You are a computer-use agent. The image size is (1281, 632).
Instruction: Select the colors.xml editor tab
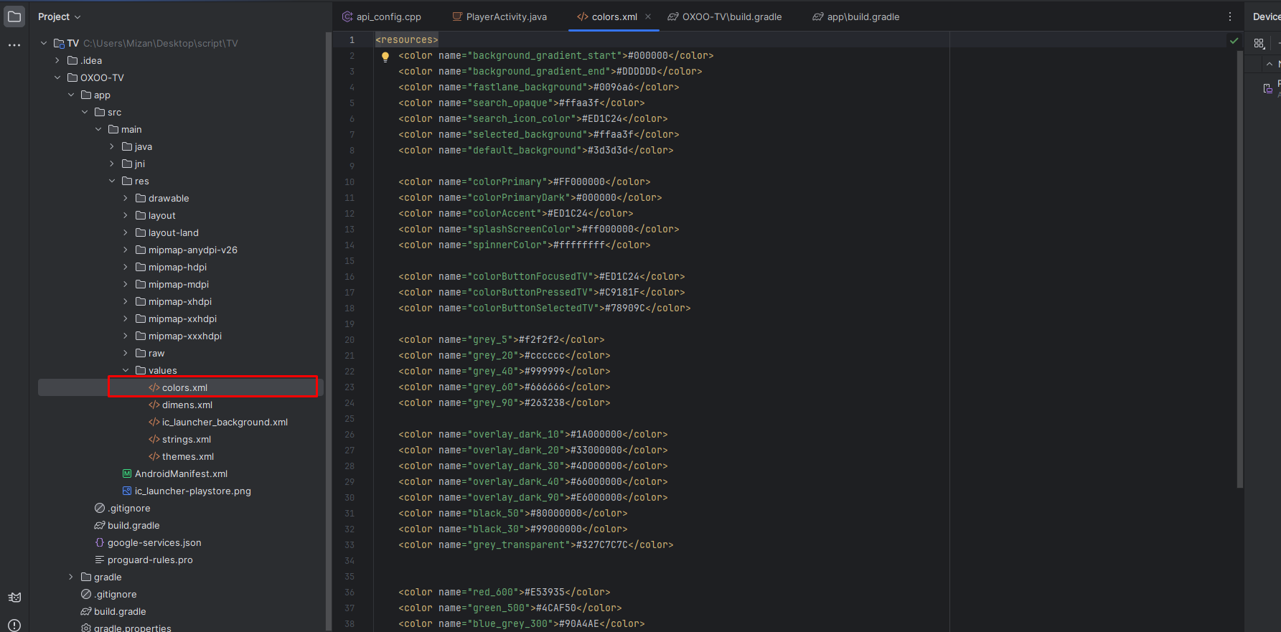(614, 16)
